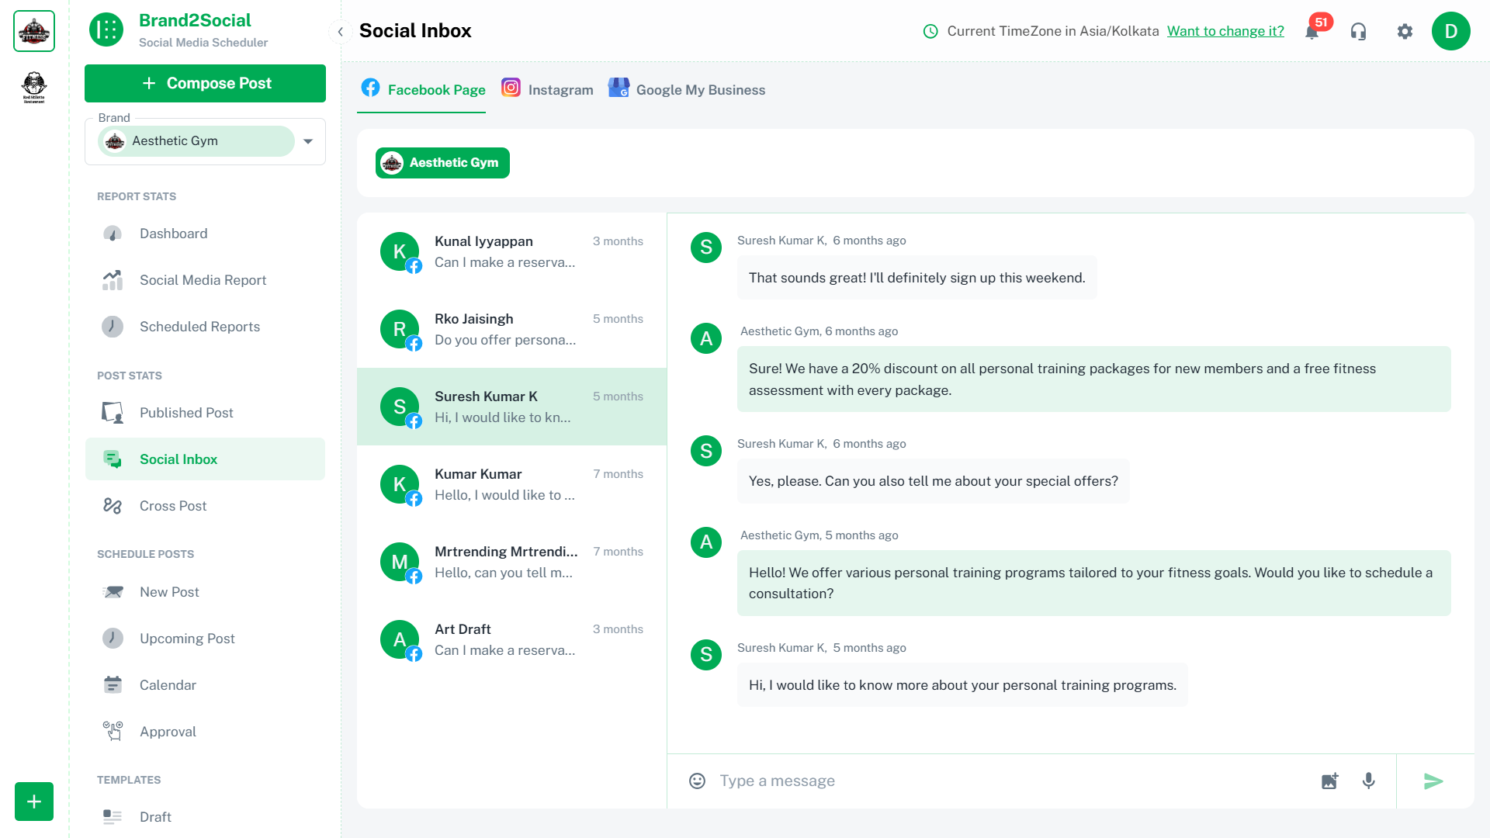Open the emoji picker in message box
Screen dimensions: 1490x838
697,781
